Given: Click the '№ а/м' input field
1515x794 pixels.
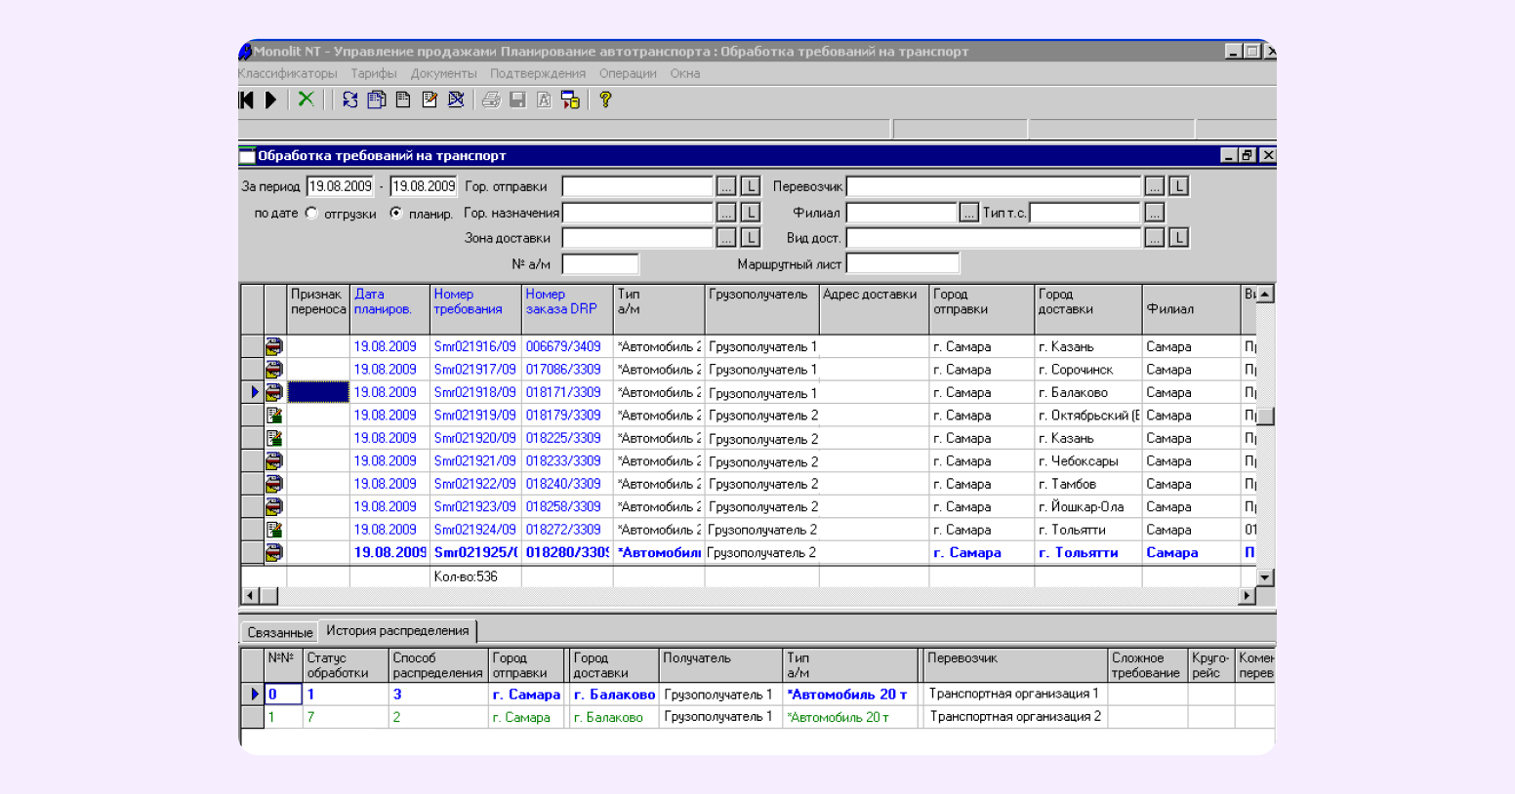Looking at the screenshot, I should click(x=600, y=263).
